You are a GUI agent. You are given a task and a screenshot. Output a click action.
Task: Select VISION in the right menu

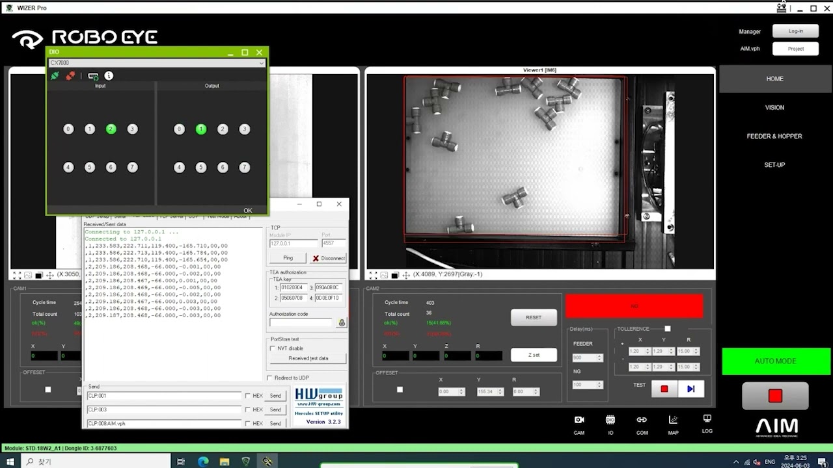point(774,107)
